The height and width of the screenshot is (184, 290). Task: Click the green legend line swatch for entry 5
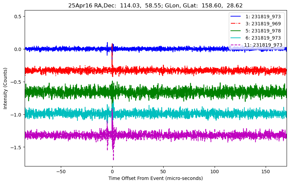tap(237, 31)
